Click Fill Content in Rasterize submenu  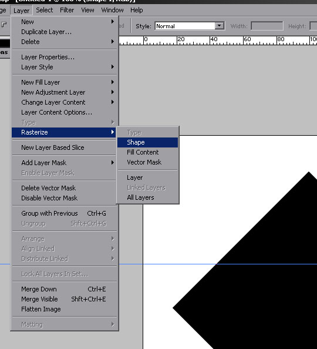(148, 152)
